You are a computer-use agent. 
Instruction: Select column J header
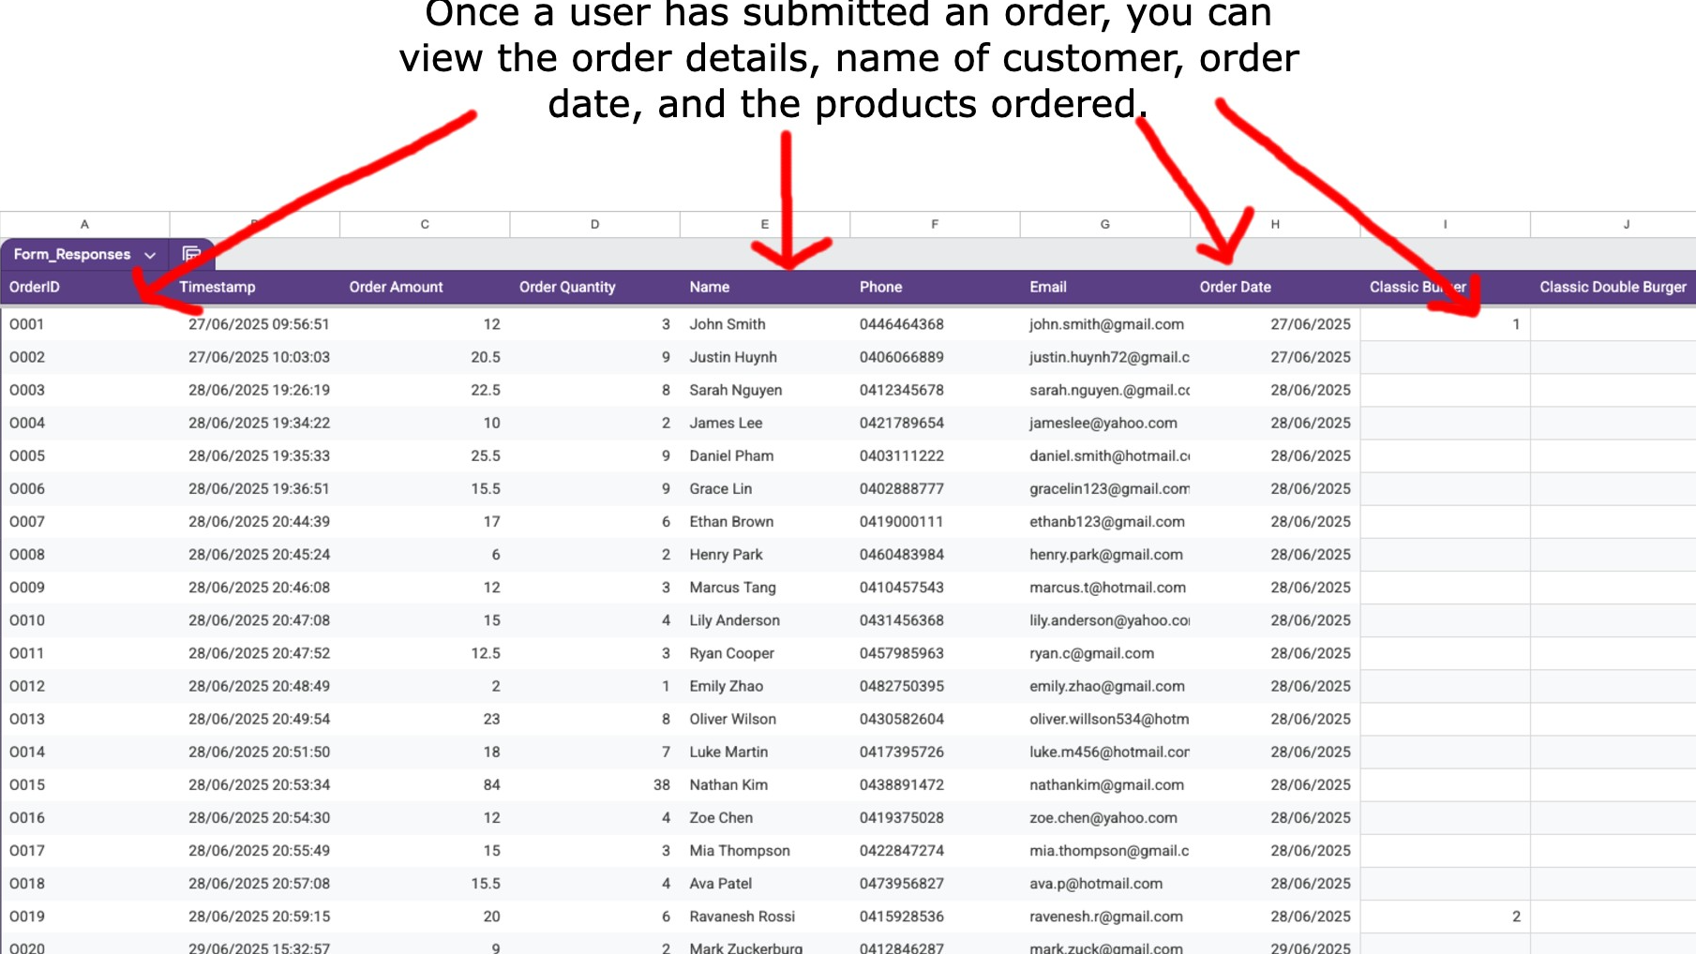pos(1626,224)
